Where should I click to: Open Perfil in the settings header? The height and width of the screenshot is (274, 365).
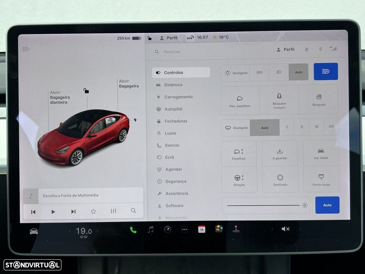(x=286, y=49)
